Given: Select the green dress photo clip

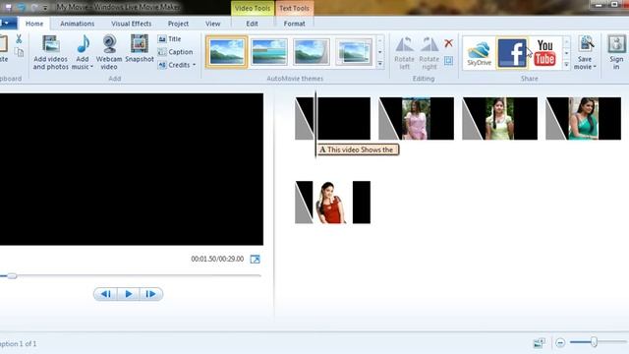Looking at the screenshot, I should pyautogui.click(x=499, y=118).
